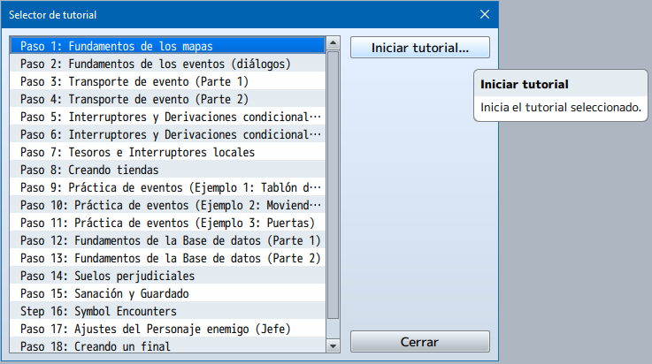652x364 pixels.
Task: Choose Step 16: Symbol Encounters
Action: (x=168, y=311)
